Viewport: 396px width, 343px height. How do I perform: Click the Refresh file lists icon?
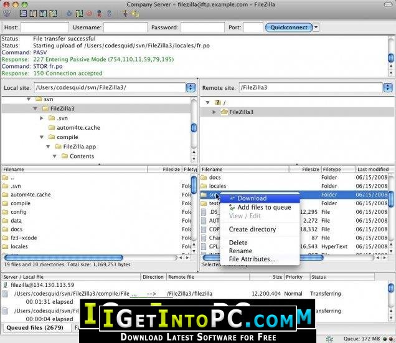tap(69, 13)
